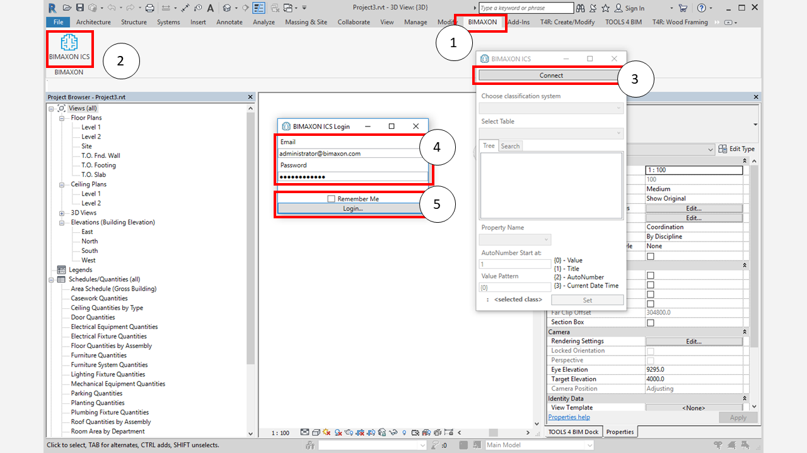Toggle checkbox below the None row in Properties

point(650,256)
